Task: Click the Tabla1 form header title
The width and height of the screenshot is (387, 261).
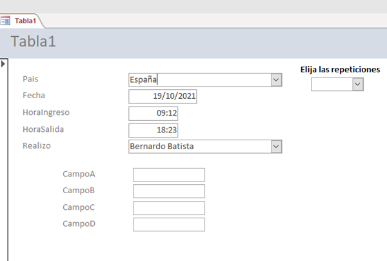Action: point(34,43)
